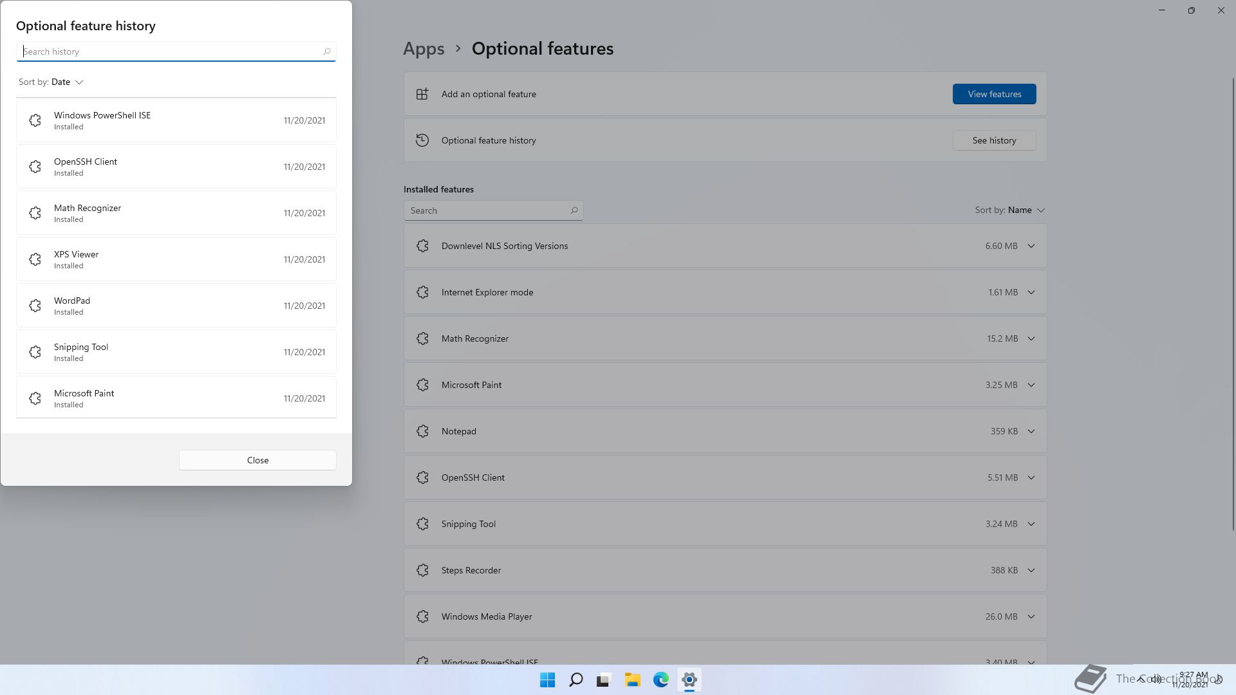Expand Downlevel NLS Sorting Versions details
Viewport: 1236px width, 695px height.
[x=1031, y=246]
